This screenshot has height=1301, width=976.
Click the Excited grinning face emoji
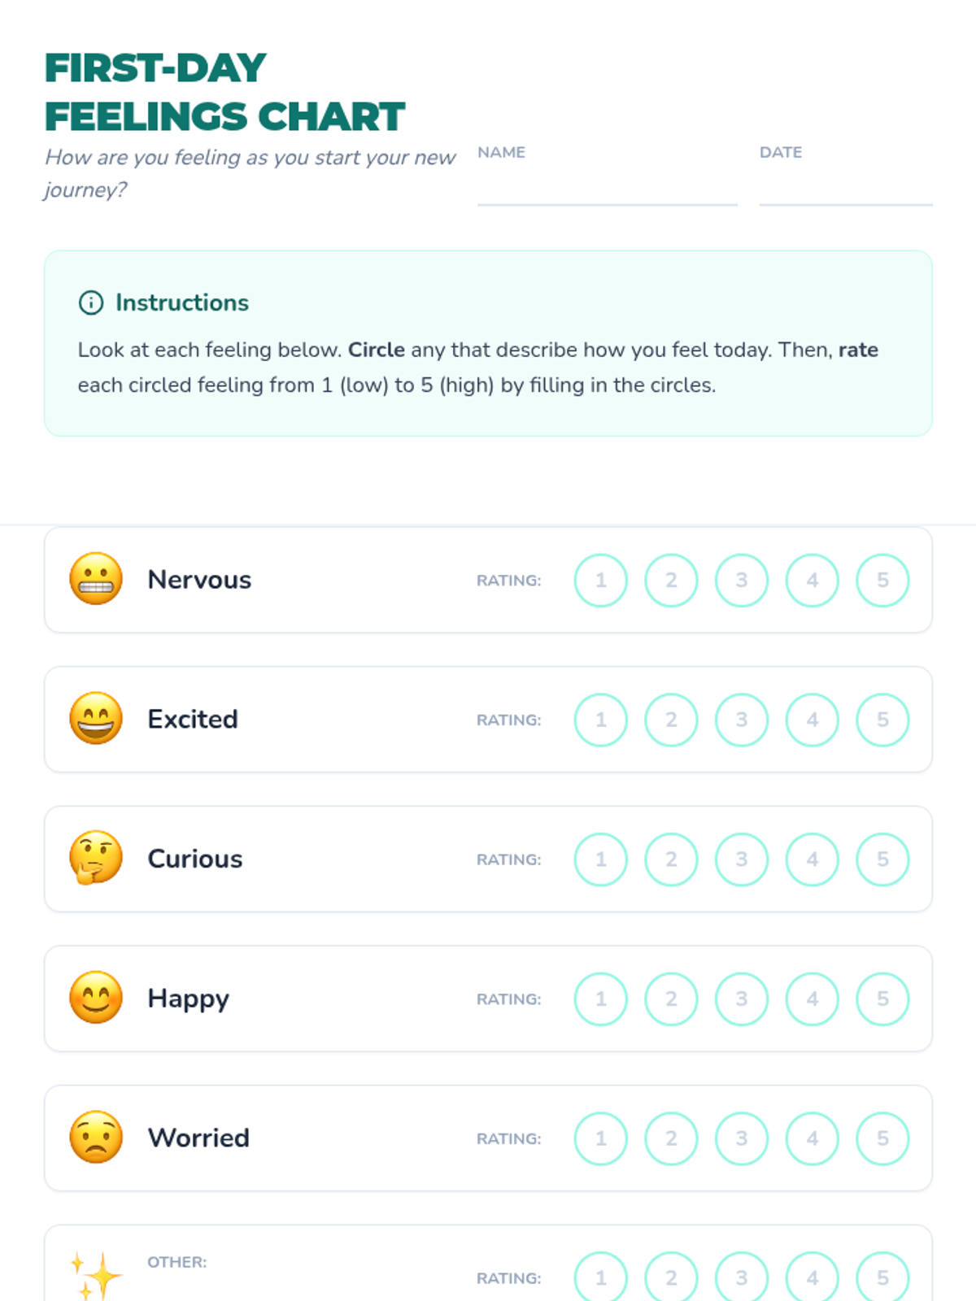96,719
